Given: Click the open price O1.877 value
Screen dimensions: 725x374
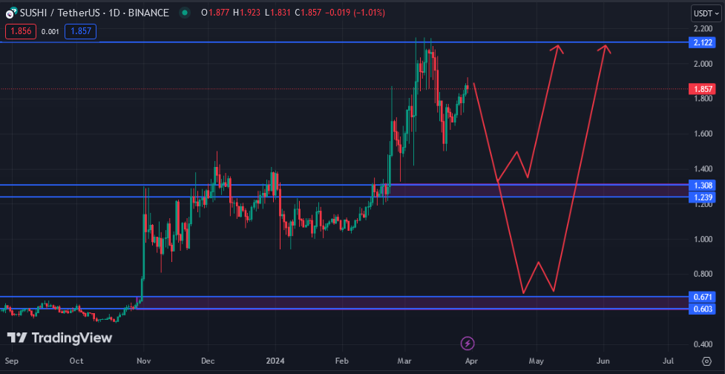Looking at the screenshot, I should click(215, 13).
